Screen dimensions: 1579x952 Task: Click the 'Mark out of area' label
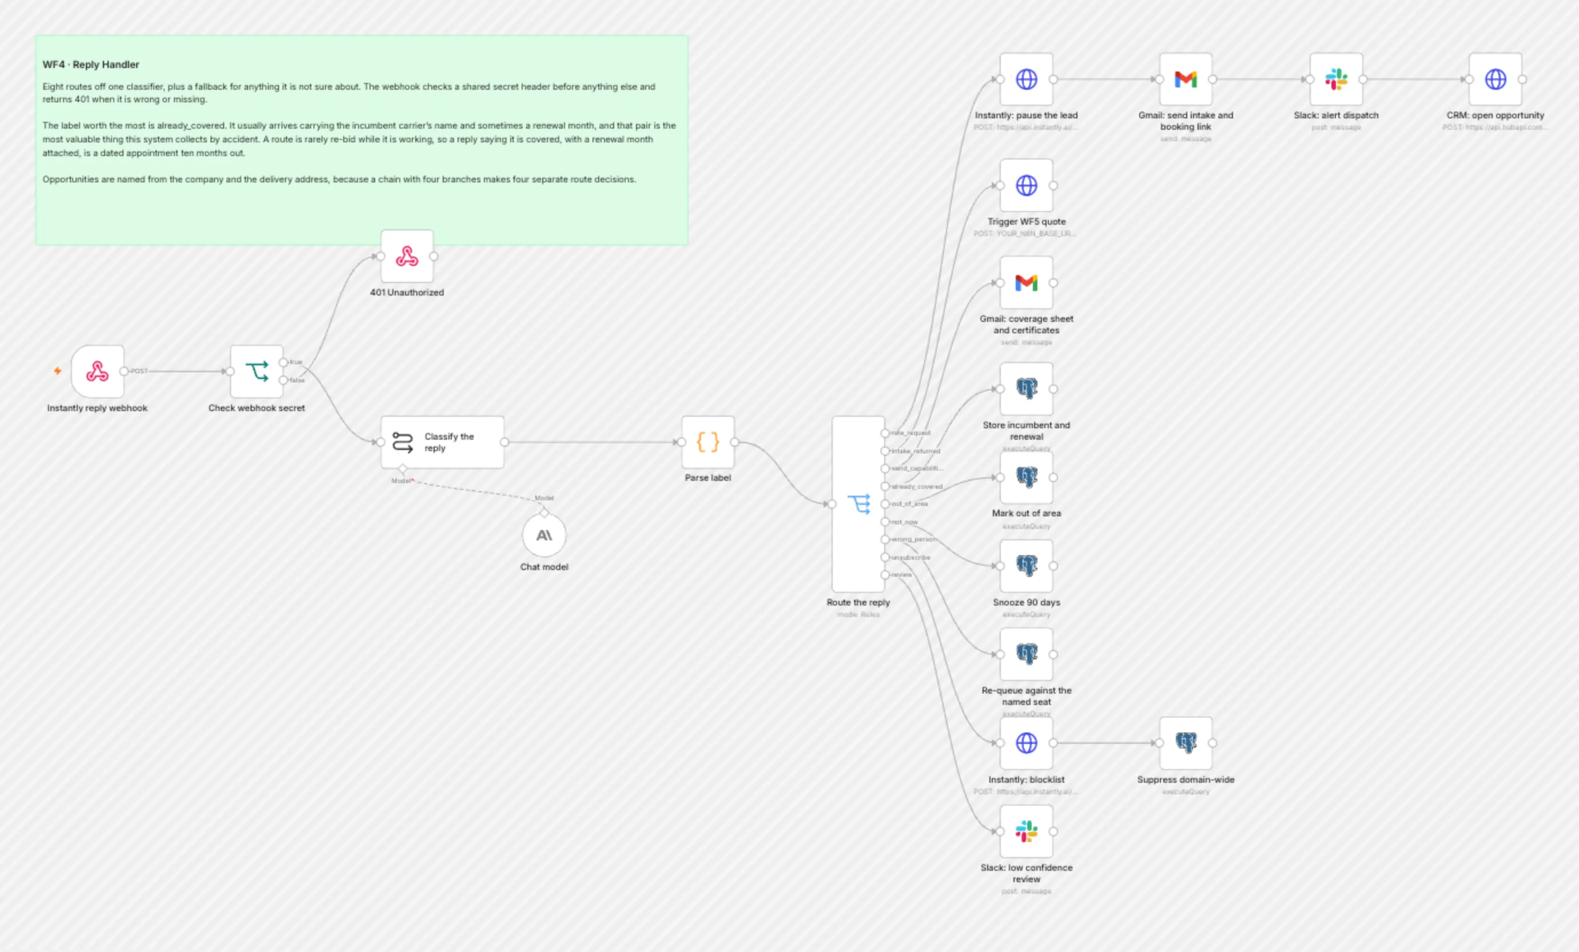[x=1027, y=513]
